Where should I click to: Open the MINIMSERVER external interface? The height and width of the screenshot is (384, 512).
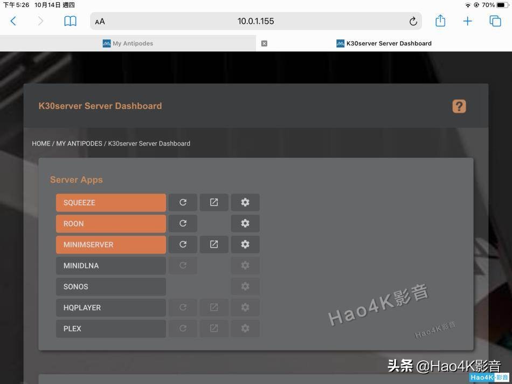pos(213,244)
